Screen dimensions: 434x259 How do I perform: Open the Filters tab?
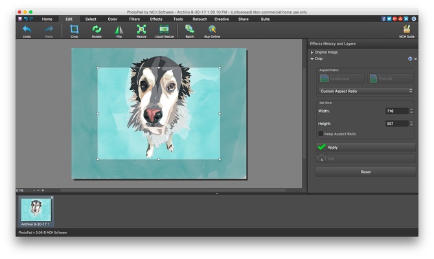[134, 19]
